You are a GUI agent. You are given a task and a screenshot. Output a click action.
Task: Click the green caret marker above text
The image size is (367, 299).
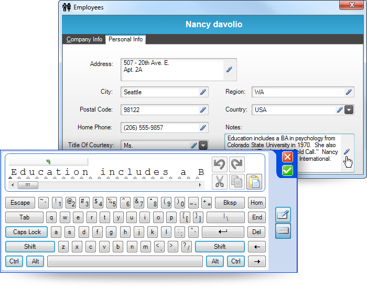(48, 161)
